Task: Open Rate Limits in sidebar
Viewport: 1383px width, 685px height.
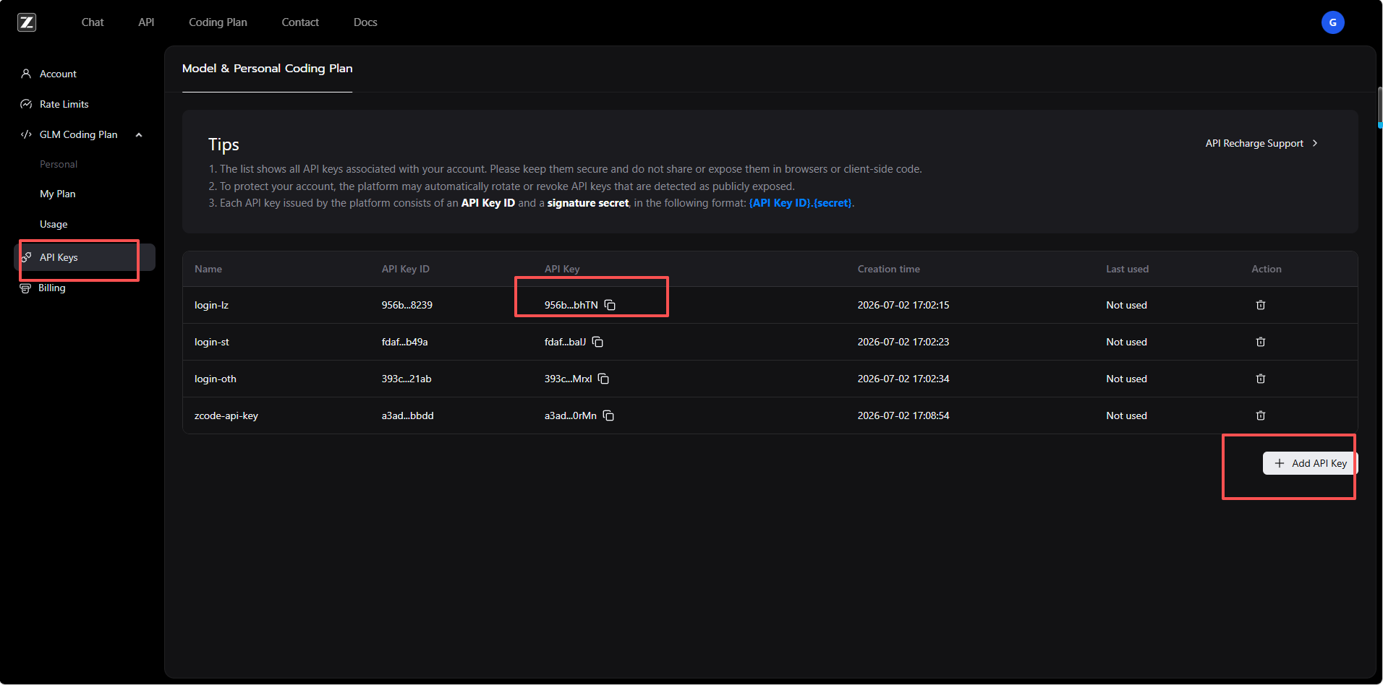Action: (x=64, y=104)
